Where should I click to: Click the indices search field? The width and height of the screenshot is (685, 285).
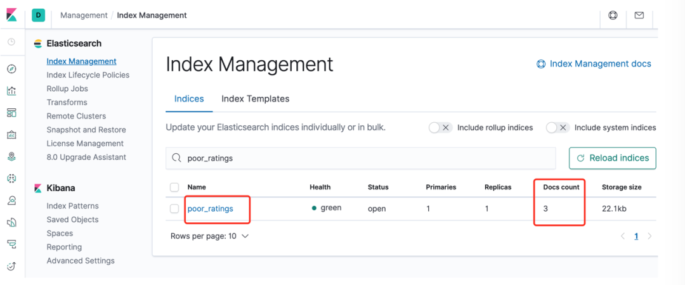360,158
